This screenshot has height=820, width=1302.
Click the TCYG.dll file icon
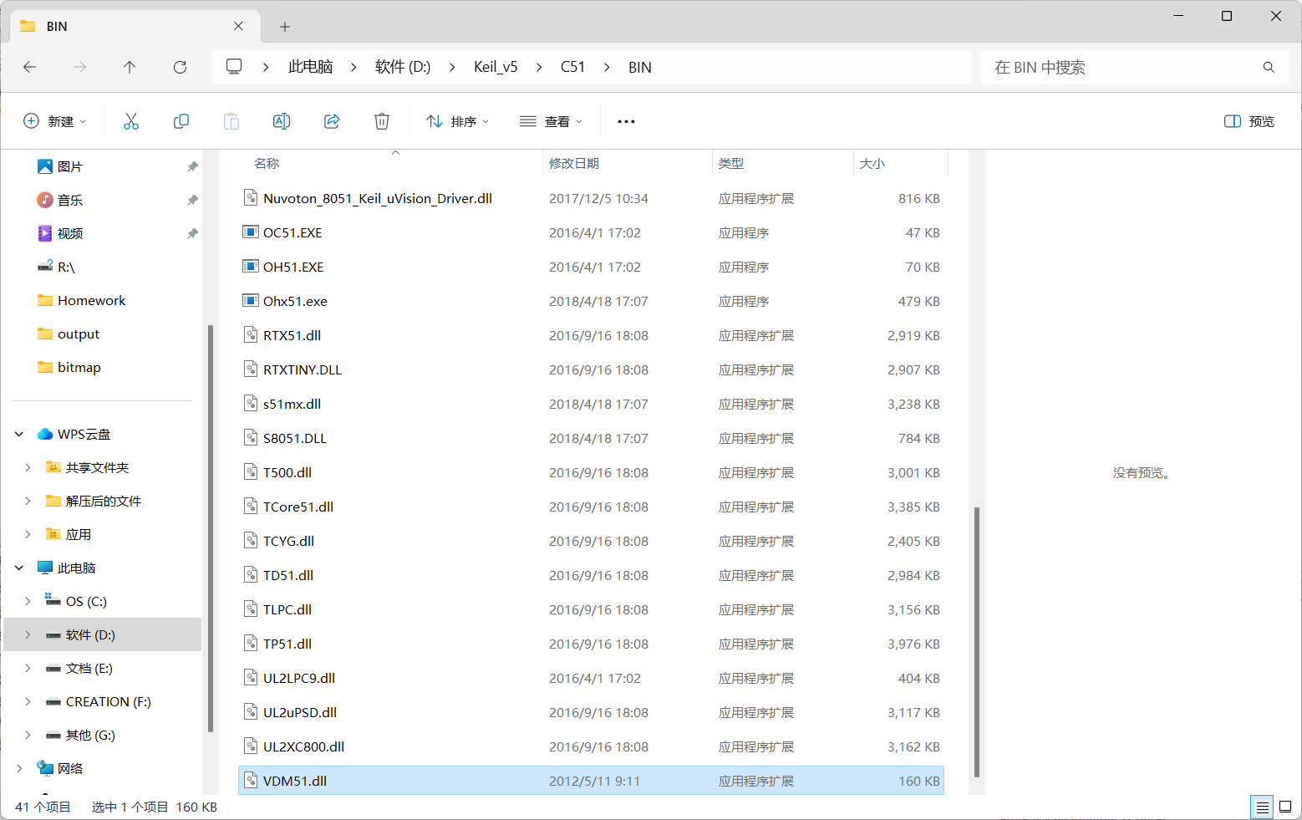coord(250,540)
